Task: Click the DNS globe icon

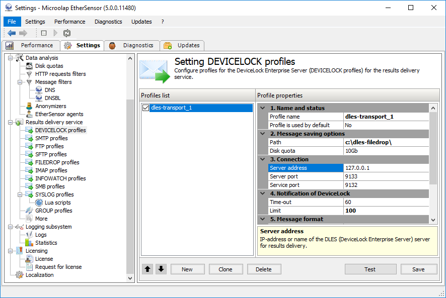Action: (x=39, y=90)
